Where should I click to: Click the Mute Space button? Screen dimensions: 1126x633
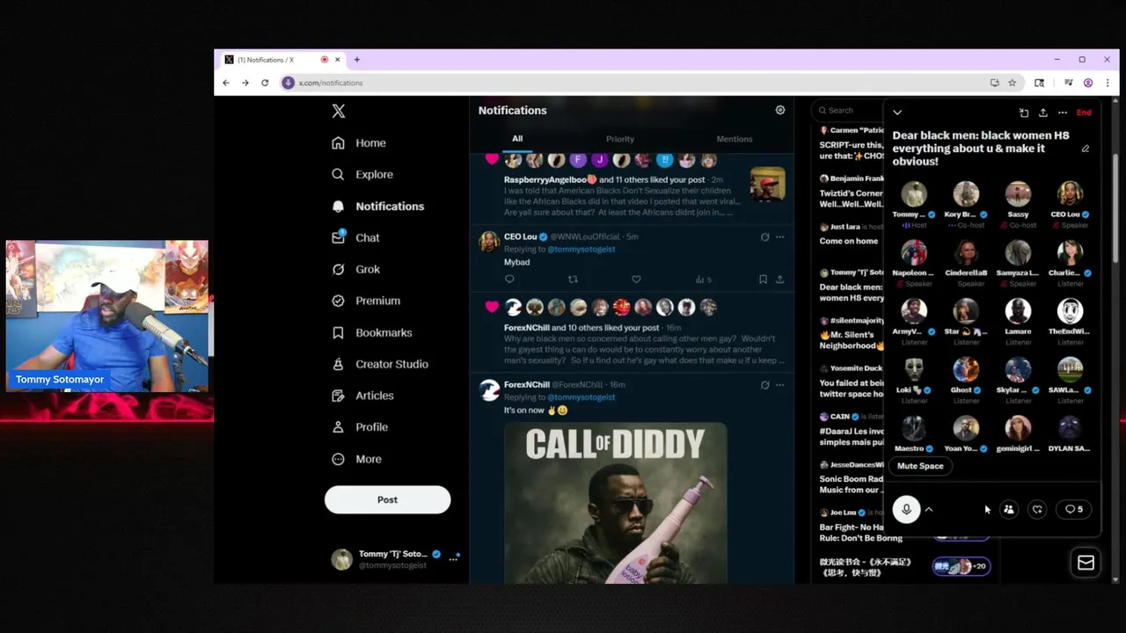pos(920,466)
